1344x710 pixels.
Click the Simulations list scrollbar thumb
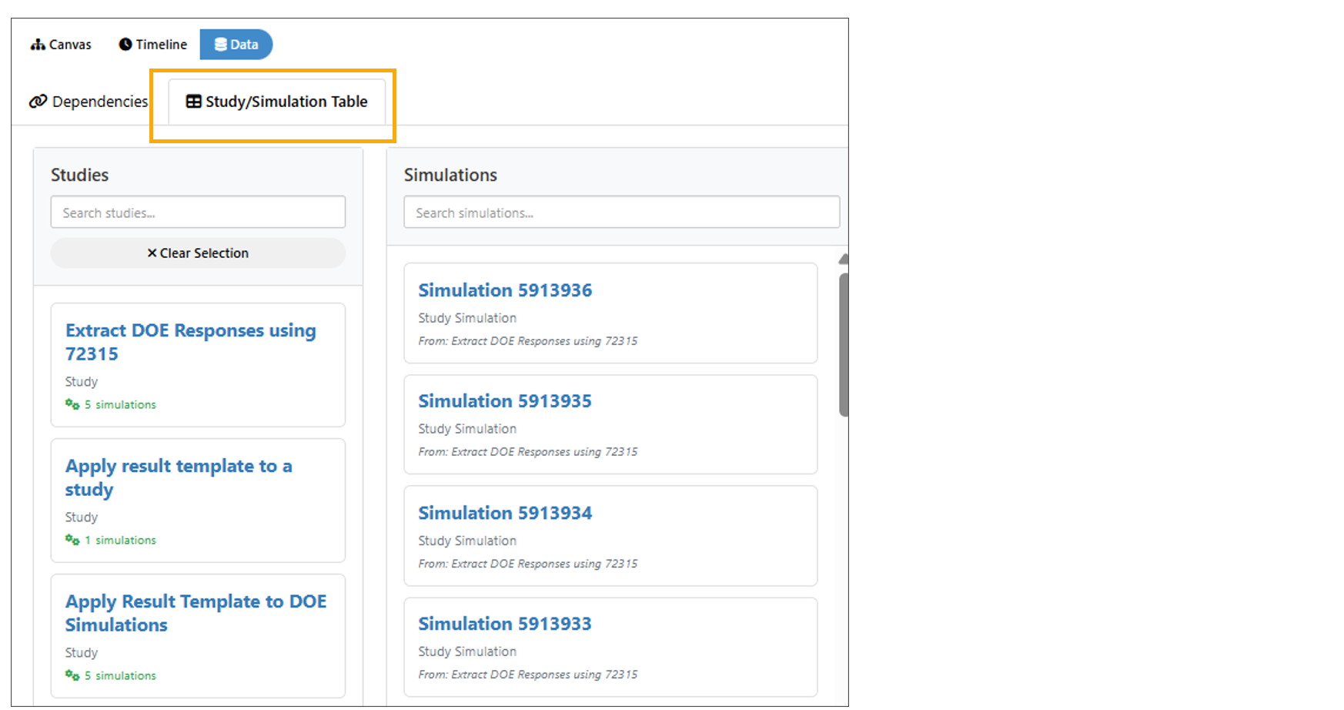coord(844,343)
